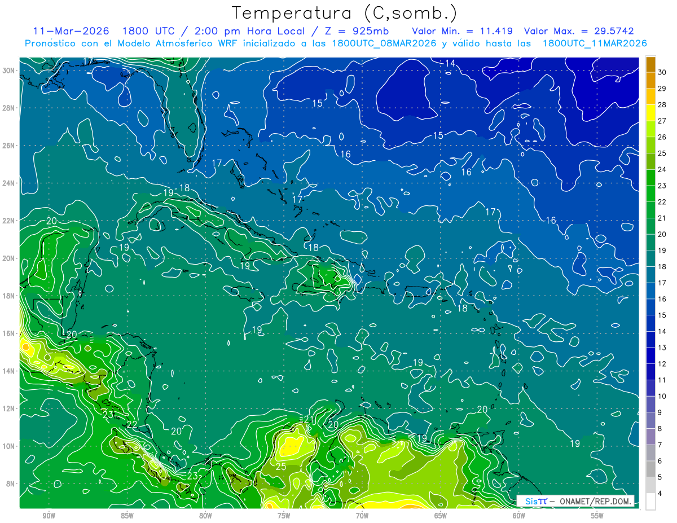Click the '12N' latitude axis label

point(10,408)
